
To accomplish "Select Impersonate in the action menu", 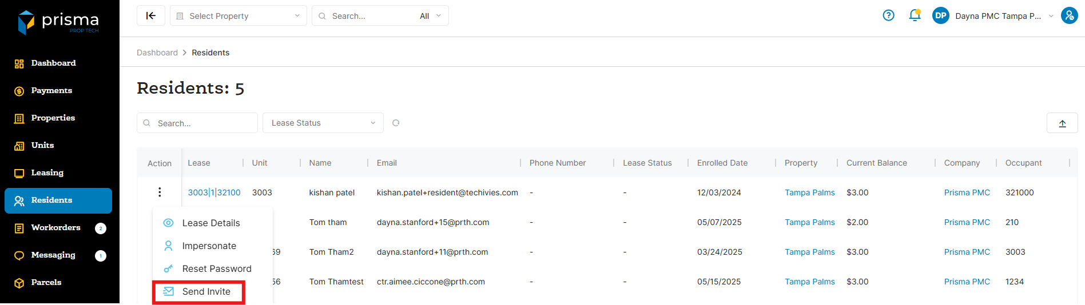I will 209,246.
